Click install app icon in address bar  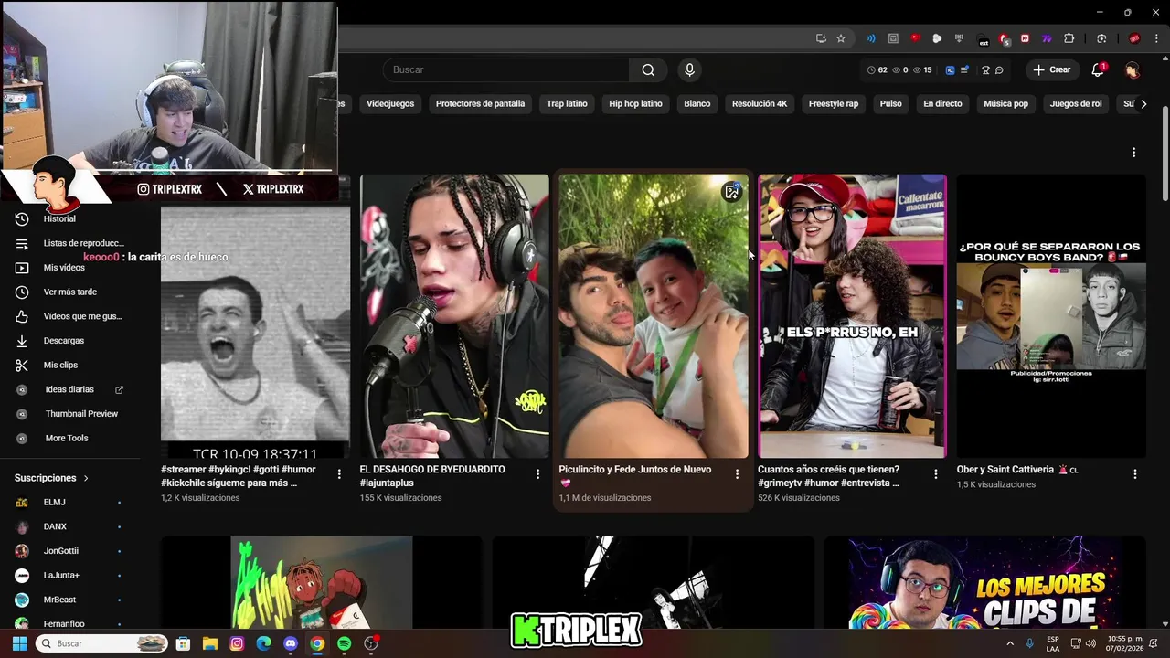tap(821, 38)
